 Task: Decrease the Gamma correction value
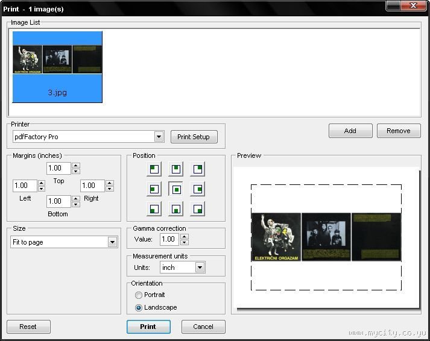click(x=185, y=242)
